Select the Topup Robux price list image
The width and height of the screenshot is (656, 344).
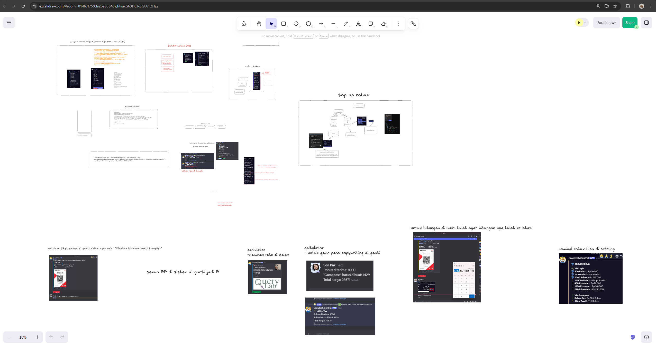[x=590, y=279]
